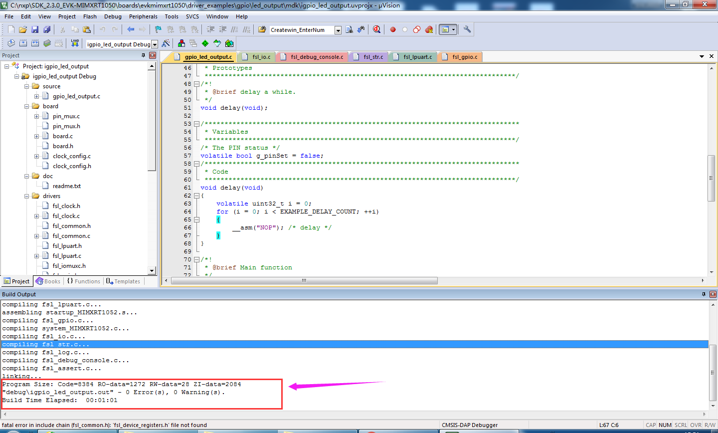Viewport: 718px width, 433px height.
Task: Pin the Project panel with pushpin icon
Action: pos(144,55)
